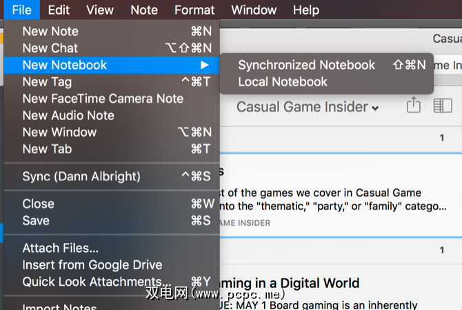Select Insert from Google Drive
Image resolution: width=462 pixels, height=310 pixels.
coord(92,264)
